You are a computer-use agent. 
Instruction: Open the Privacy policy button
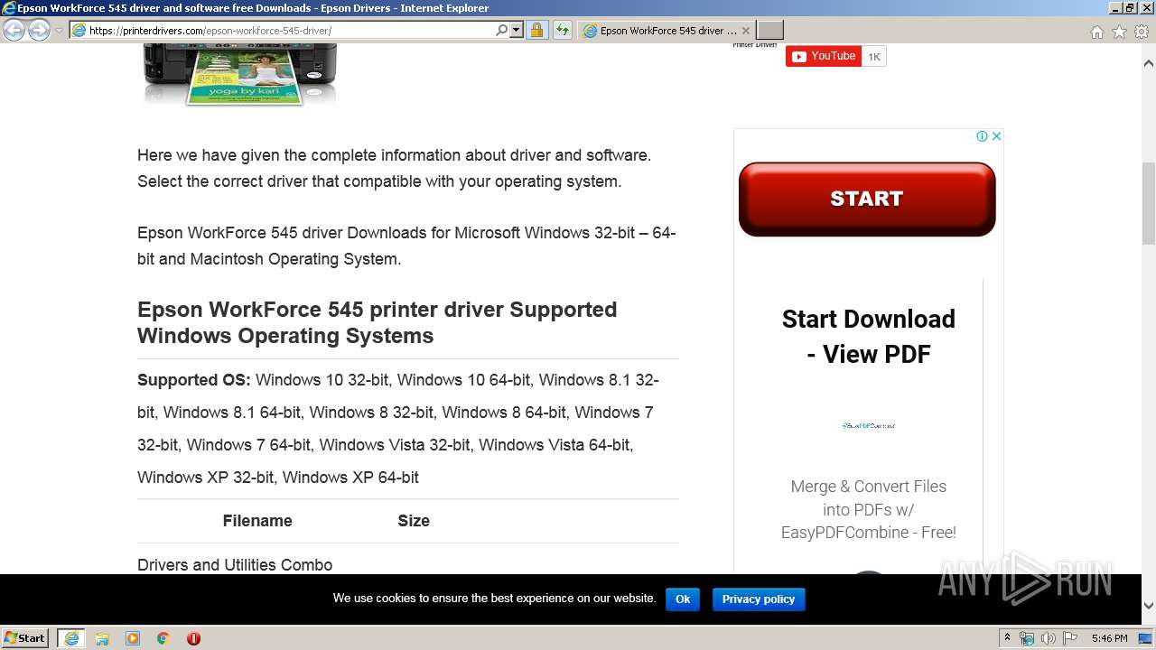coord(759,599)
